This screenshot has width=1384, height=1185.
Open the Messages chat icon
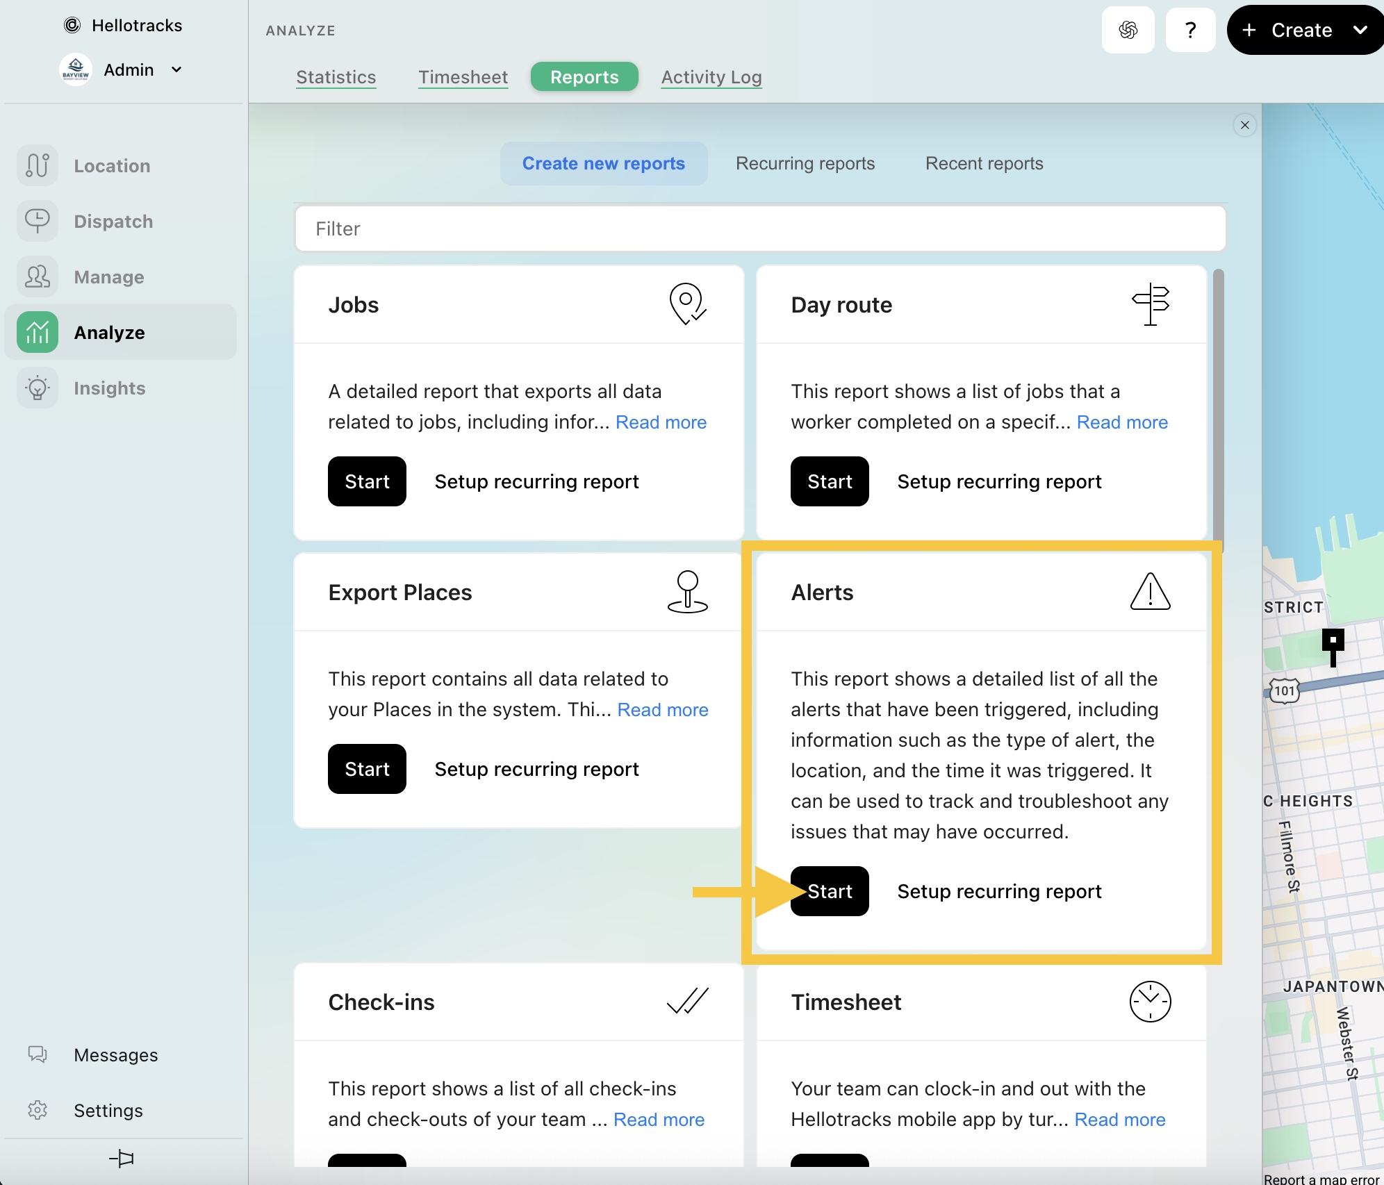coord(38,1054)
